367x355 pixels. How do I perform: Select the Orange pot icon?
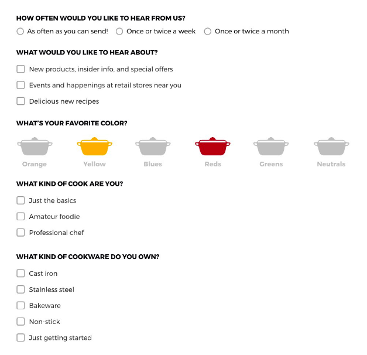pyautogui.click(x=35, y=146)
